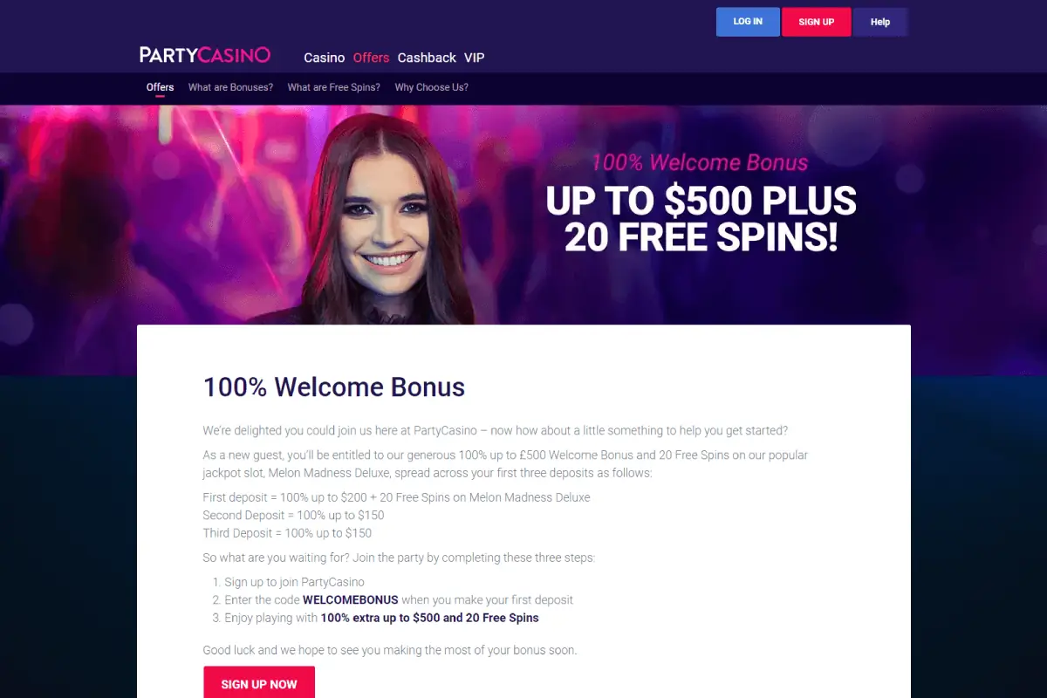This screenshot has width=1047, height=698.
Task: Click the bold WELCOMEBONUS code text
Action: coord(351,600)
